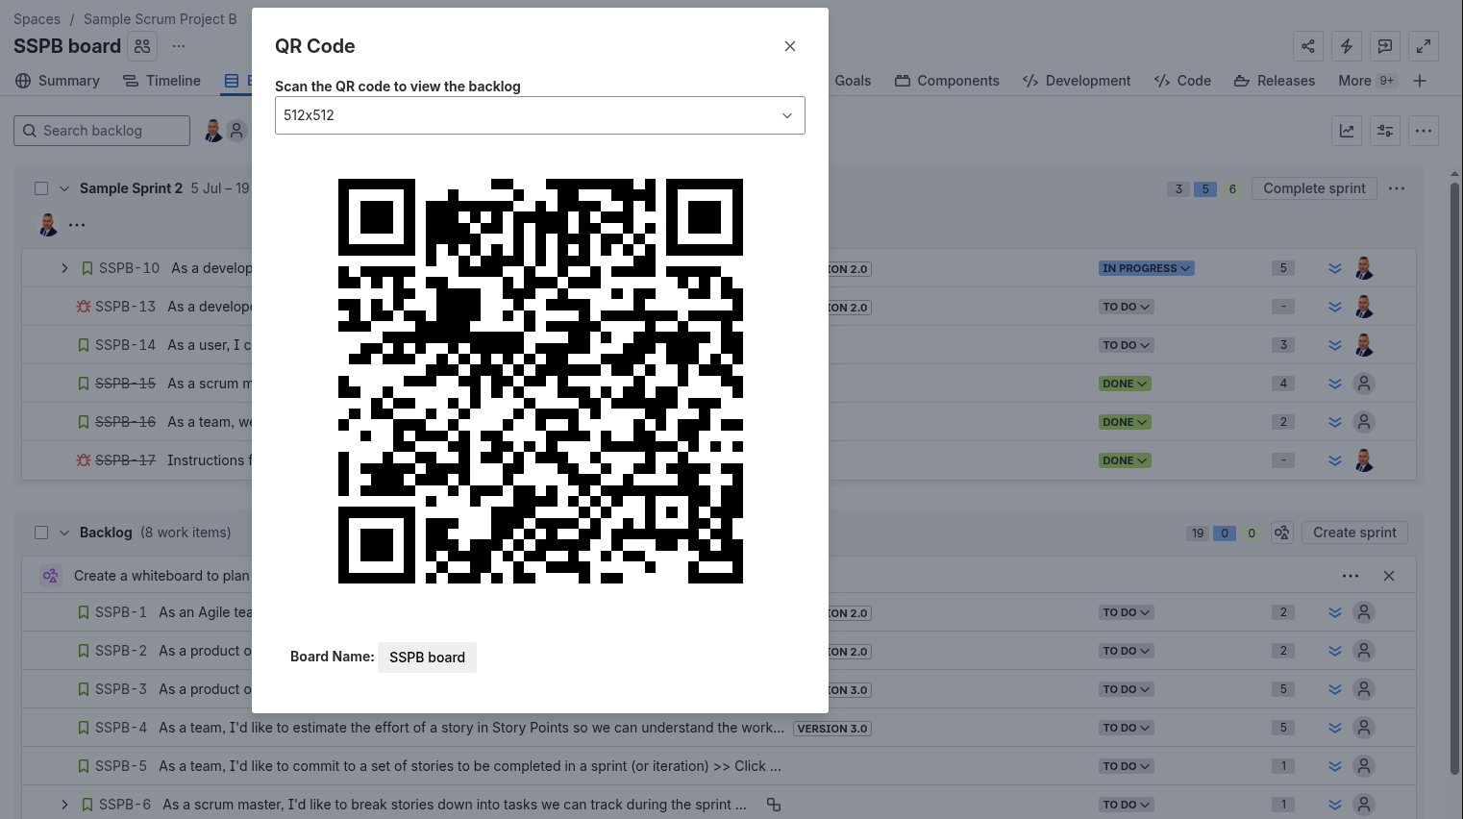Select the Backlog section checkbox
This screenshot has width=1463, height=819.
(x=41, y=533)
